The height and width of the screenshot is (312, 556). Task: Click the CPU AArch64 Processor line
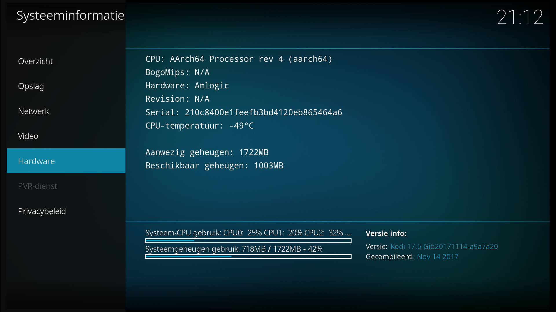[x=239, y=59]
